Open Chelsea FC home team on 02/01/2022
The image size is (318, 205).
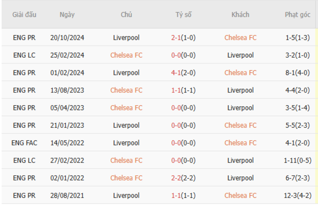(x=126, y=178)
